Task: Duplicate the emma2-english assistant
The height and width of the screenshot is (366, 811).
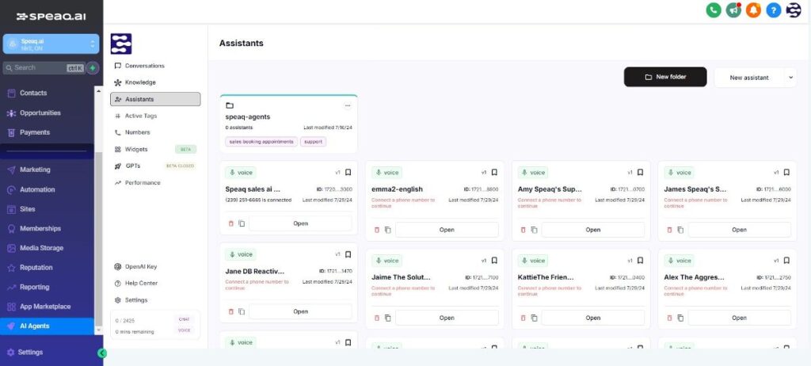Action: (388, 230)
